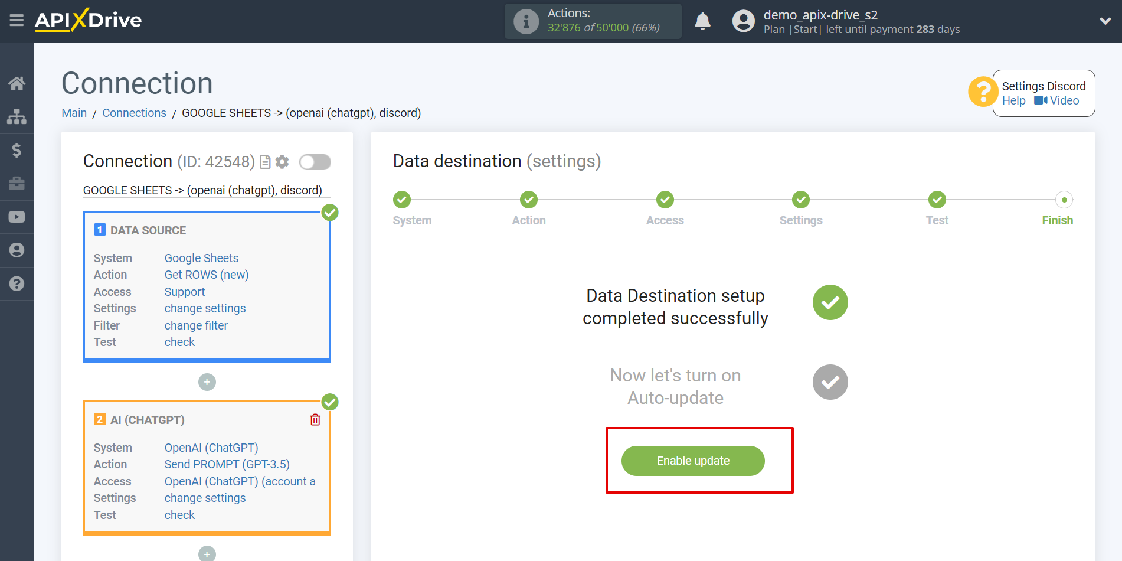The width and height of the screenshot is (1122, 561).
Task: Expand the account dropdown chevron
Action: pos(1105,21)
